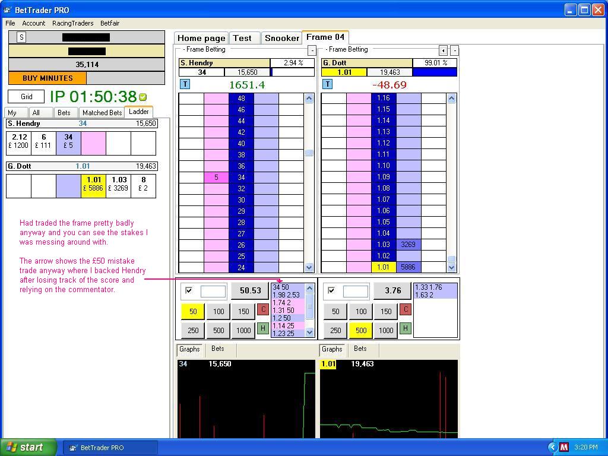The height and width of the screenshot is (456, 608).
Task: Click the 3269 amount in the Dott ladder
Action: pyautogui.click(x=408, y=245)
